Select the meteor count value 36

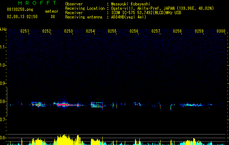click(53, 17)
